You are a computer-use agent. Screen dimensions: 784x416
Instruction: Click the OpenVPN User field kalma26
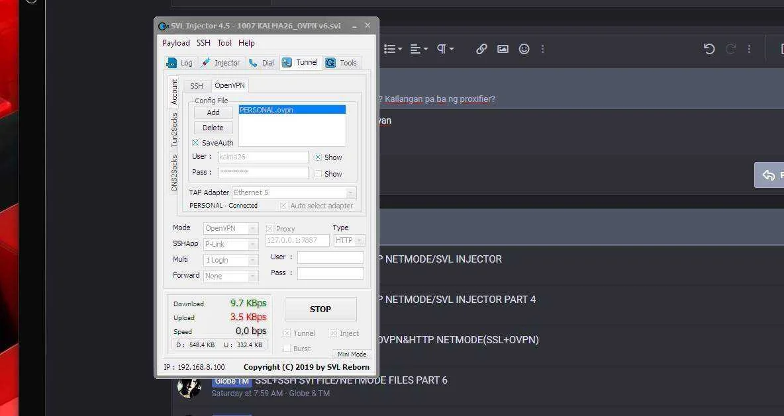point(263,157)
